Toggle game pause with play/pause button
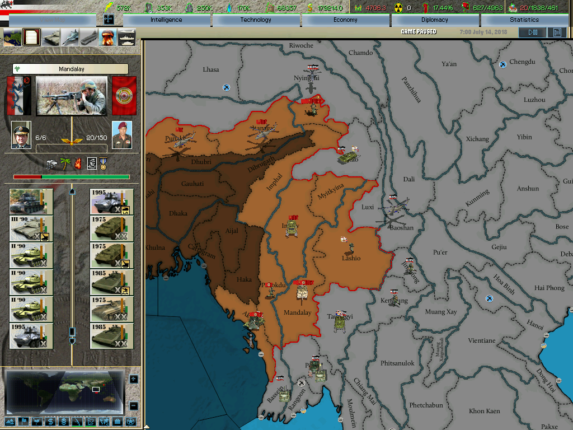Screen dimensions: 573x430 click(532, 32)
